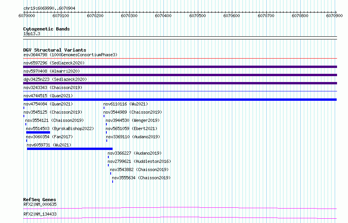Click nsv3369110 (Audano2019) label

[133, 137]
